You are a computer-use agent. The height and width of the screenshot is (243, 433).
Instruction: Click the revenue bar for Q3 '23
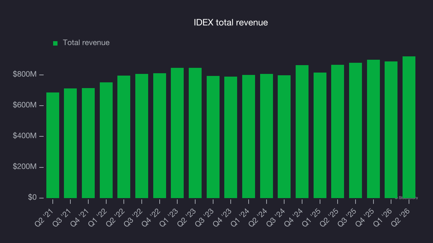tap(213, 137)
